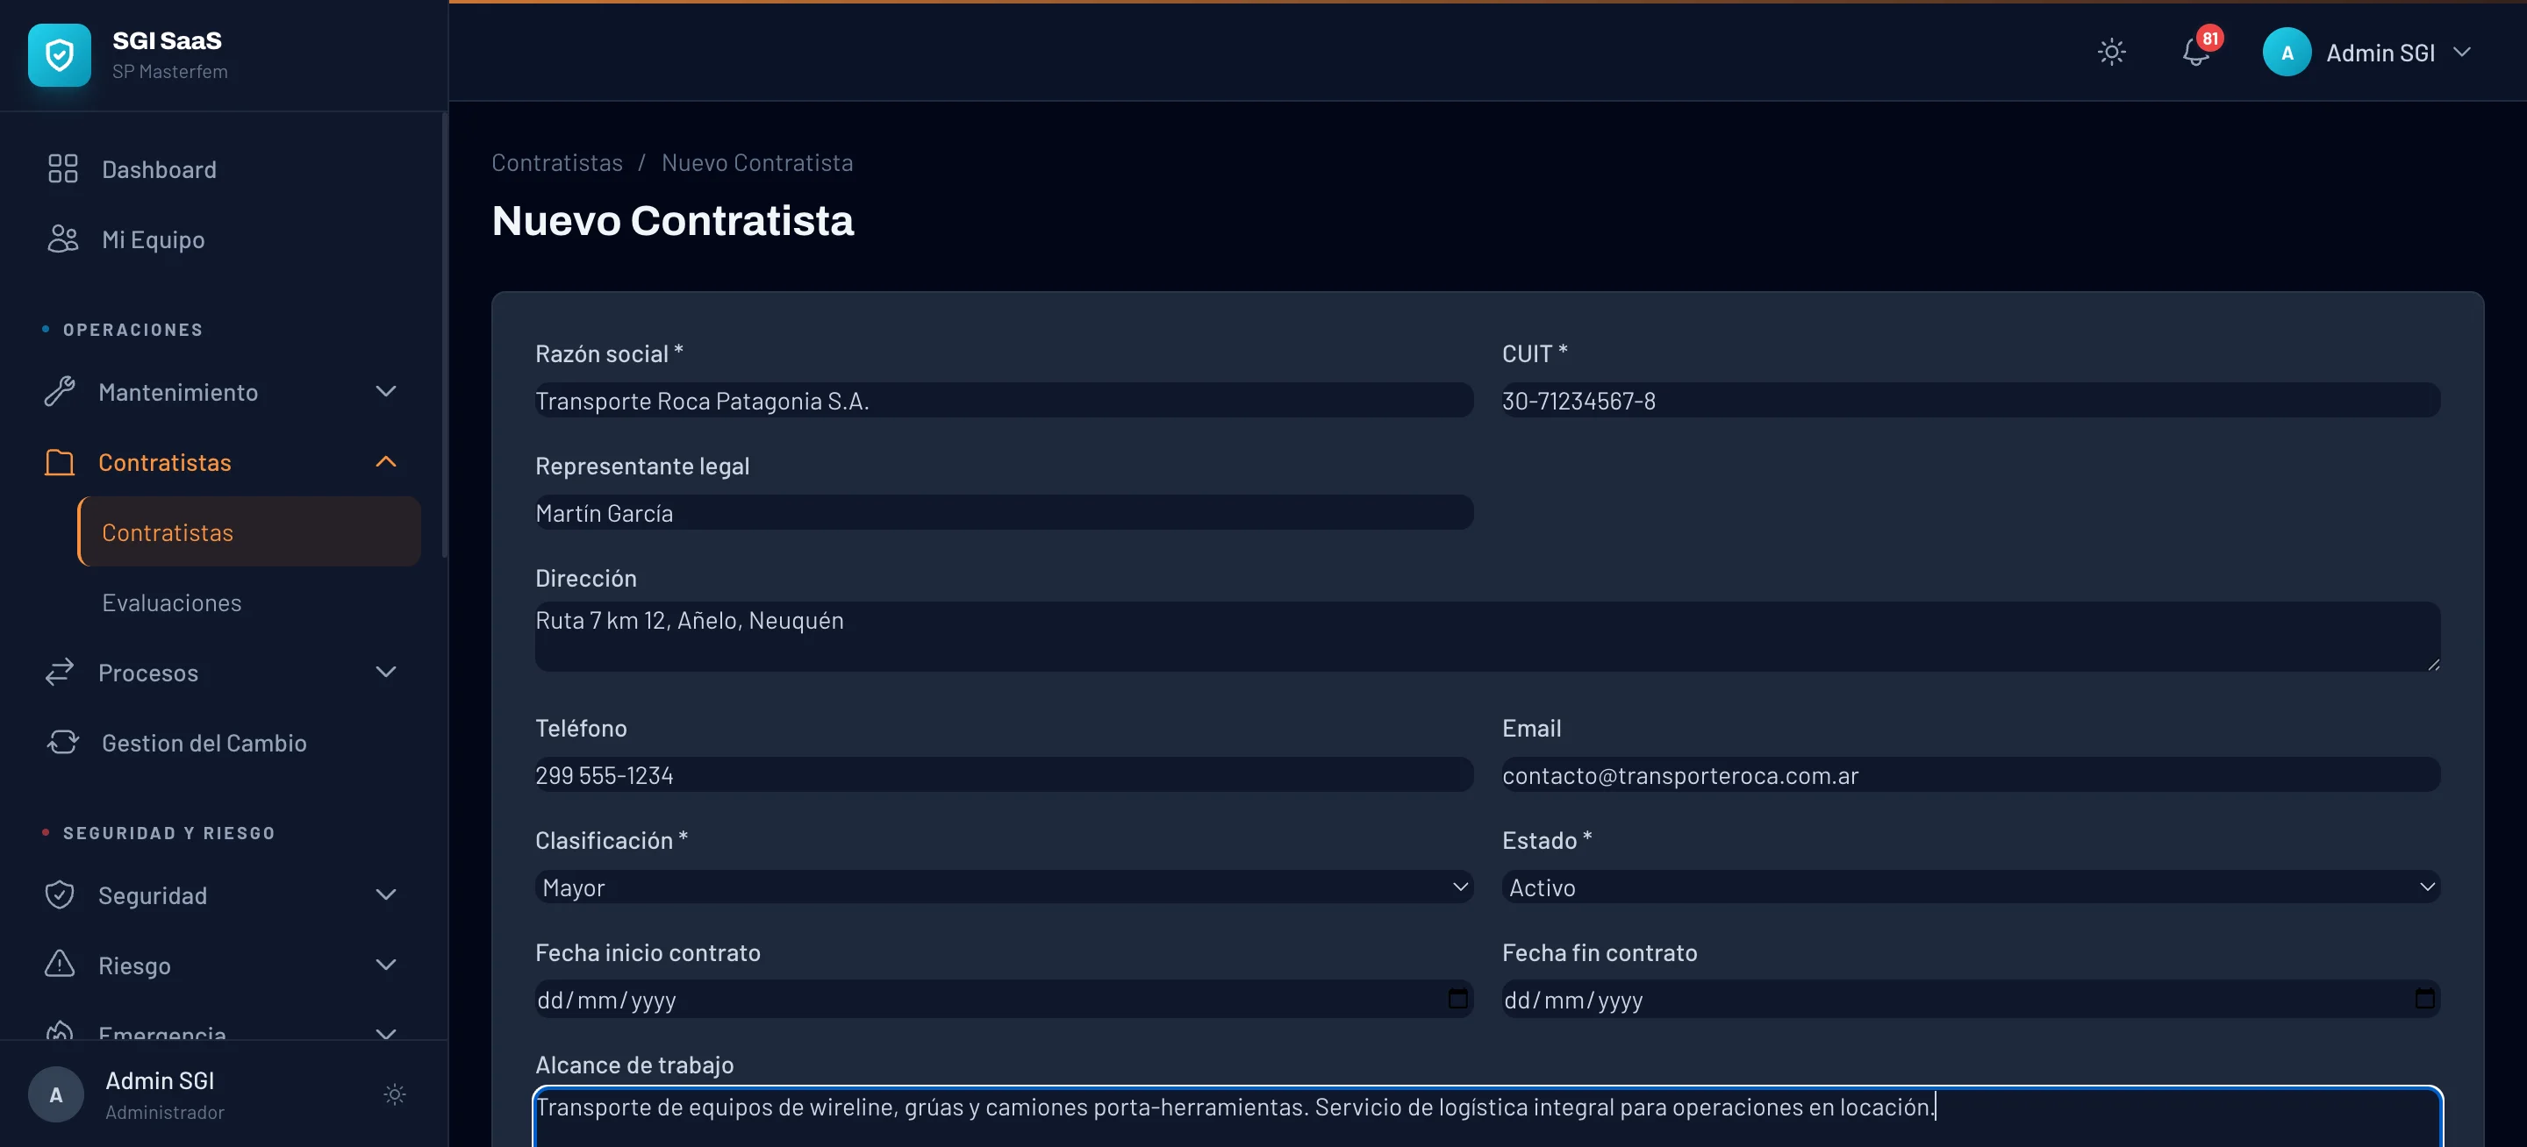Click the SGI SaaS shield logo
Viewport: 2527px width, 1147px height.
click(x=59, y=55)
